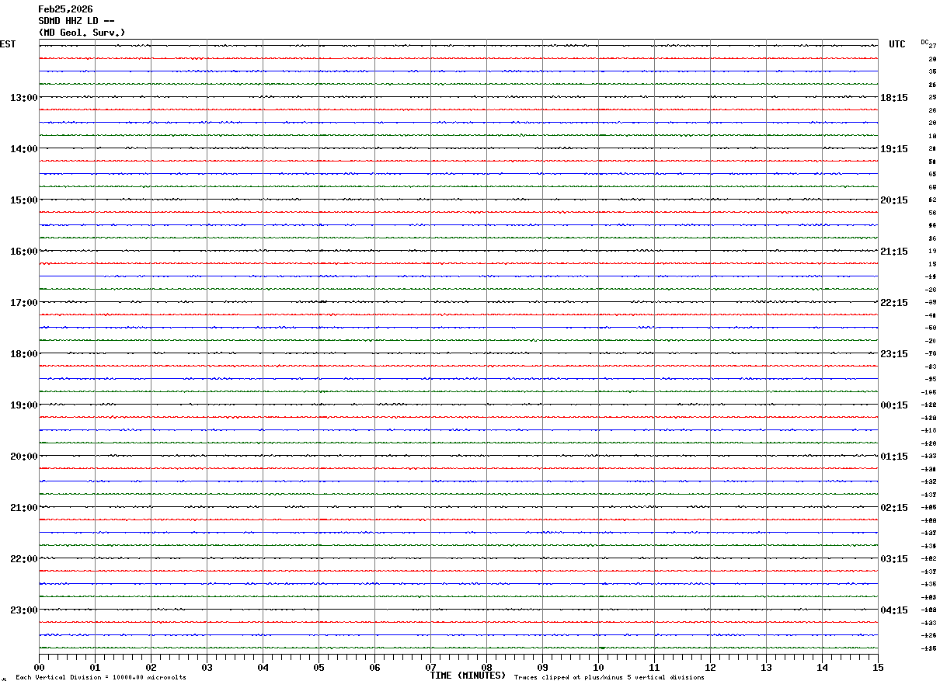
Task: Click the 18:15 UTC time label
Action: click(894, 98)
